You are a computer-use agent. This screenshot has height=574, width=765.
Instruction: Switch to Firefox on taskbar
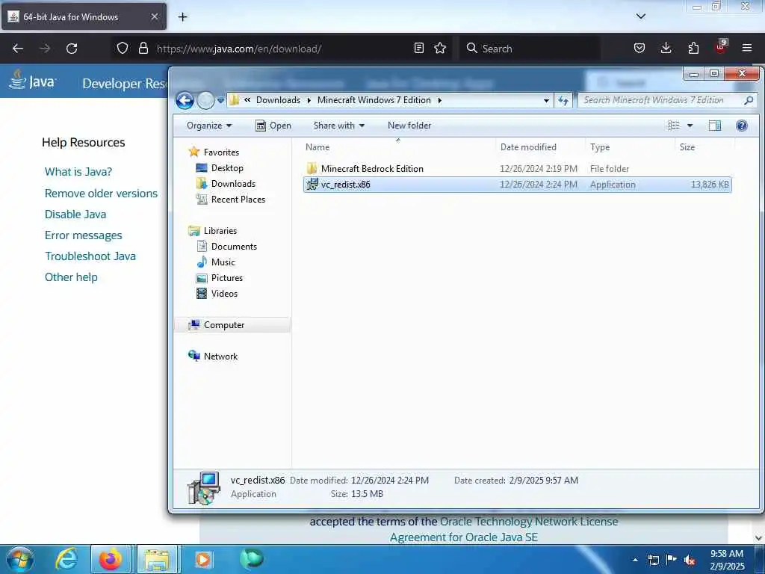pyautogui.click(x=111, y=559)
